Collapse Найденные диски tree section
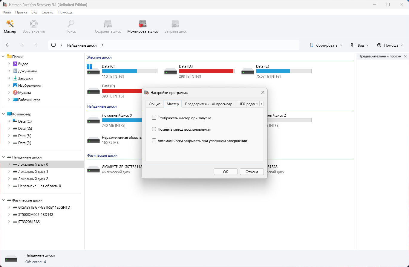 3,157
